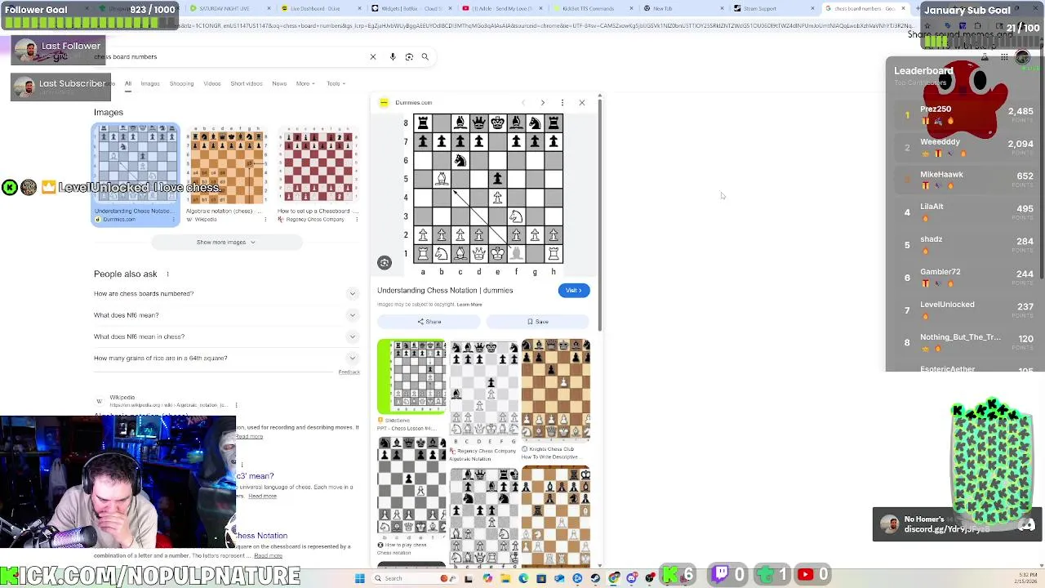Launch Microsoft Edge from the taskbar
This screenshot has height=588, width=1045.
point(523,578)
